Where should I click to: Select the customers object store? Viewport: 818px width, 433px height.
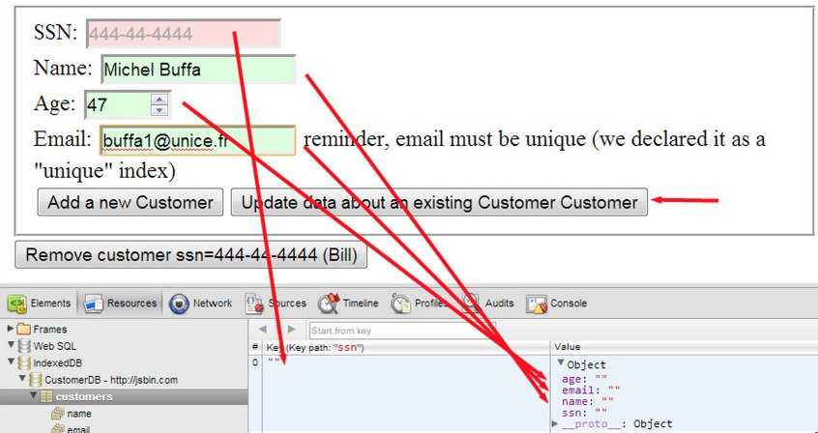coord(84,396)
